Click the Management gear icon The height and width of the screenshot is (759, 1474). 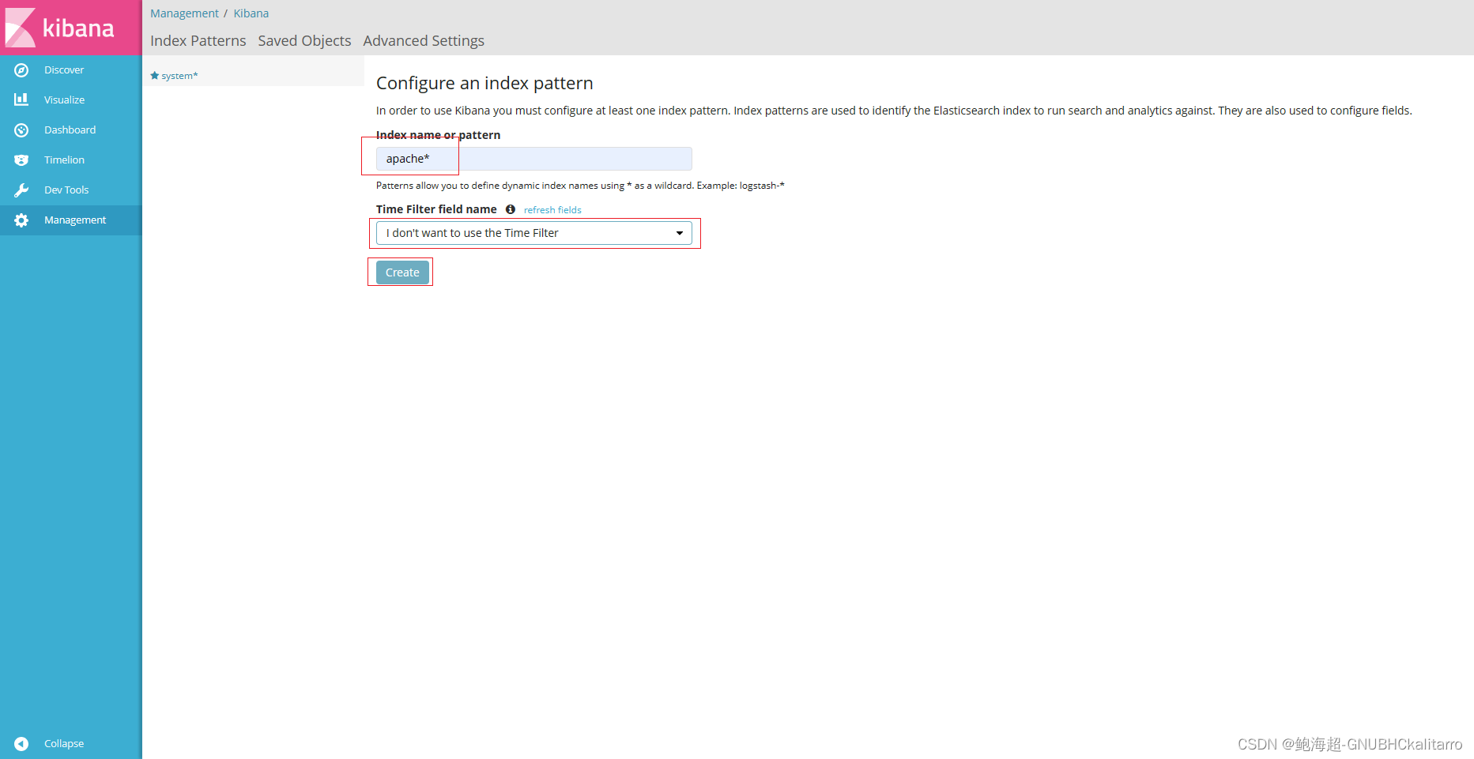pos(21,220)
